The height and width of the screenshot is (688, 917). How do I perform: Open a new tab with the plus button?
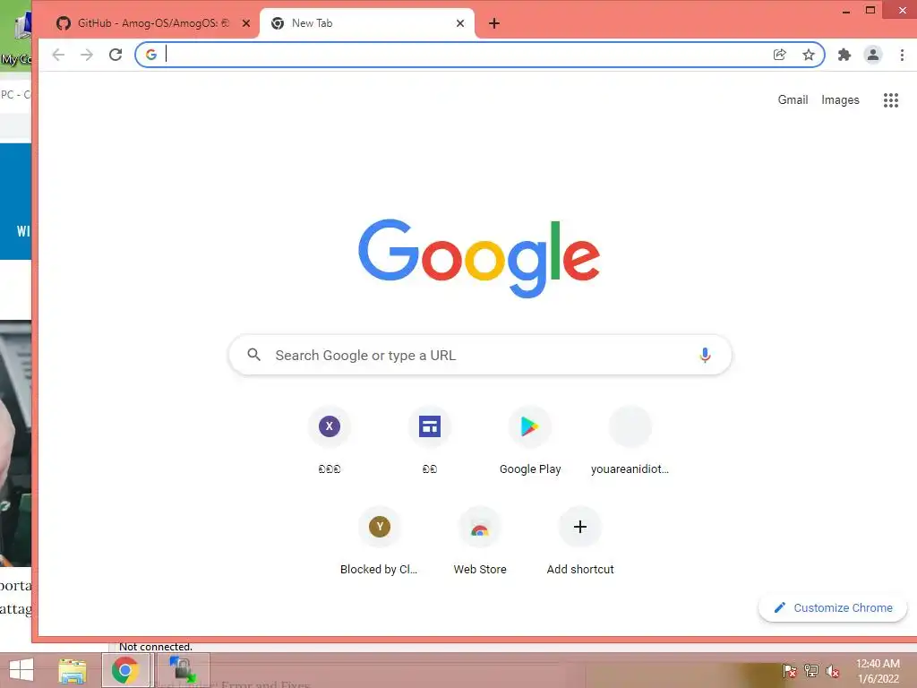click(494, 23)
